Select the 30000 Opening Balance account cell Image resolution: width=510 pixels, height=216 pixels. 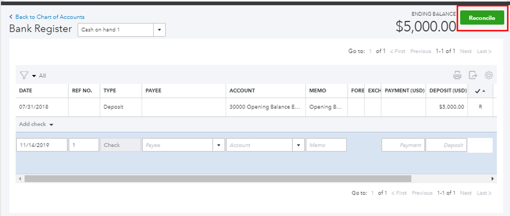click(265, 107)
